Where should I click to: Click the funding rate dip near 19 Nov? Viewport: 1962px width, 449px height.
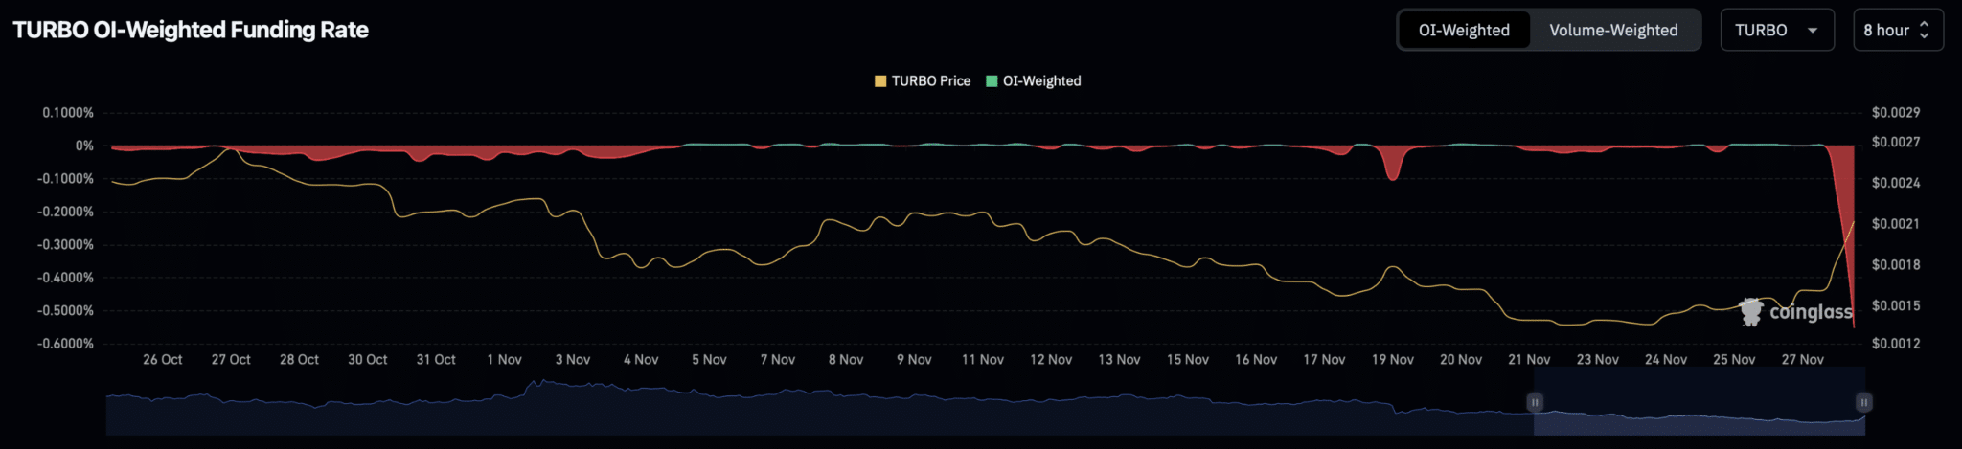pyautogui.click(x=1392, y=175)
